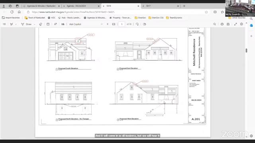Switch to Agenda 09/24/2024 tab
The width and height of the screenshot is (255, 143).
(81, 6)
